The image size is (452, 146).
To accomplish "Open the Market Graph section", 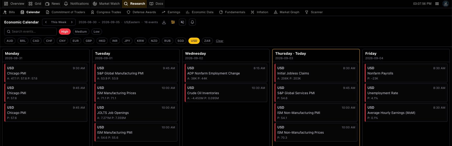I will click(287, 12).
